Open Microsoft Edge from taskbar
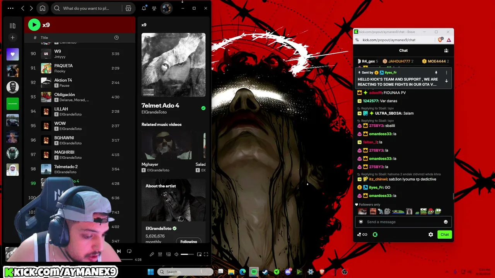495x278 pixels. pyautogui.click(x=242, y=272)
